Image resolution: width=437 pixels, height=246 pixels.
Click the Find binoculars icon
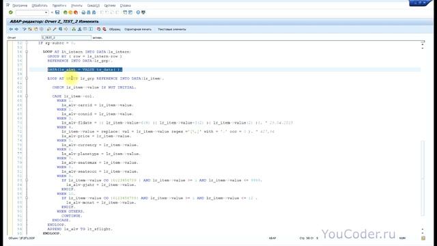point(89,12)
